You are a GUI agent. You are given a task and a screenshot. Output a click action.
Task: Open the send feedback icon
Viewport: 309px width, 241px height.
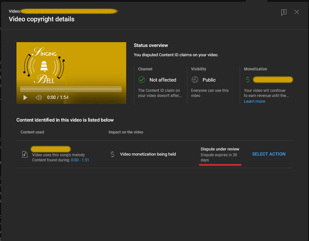284,12
